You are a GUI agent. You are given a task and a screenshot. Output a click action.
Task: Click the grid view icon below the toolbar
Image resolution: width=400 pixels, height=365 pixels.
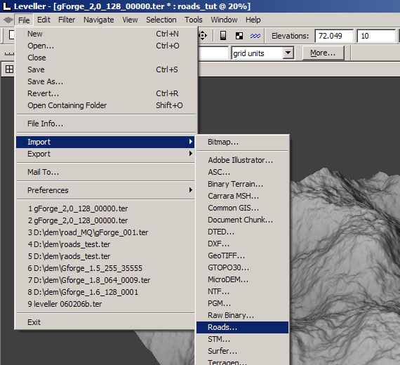(9, 69)
